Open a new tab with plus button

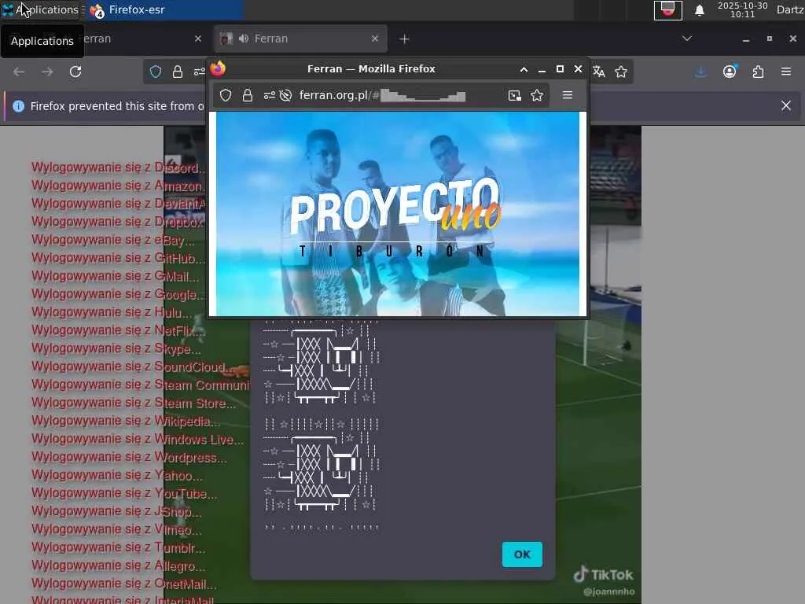click(x=404, y=39)
